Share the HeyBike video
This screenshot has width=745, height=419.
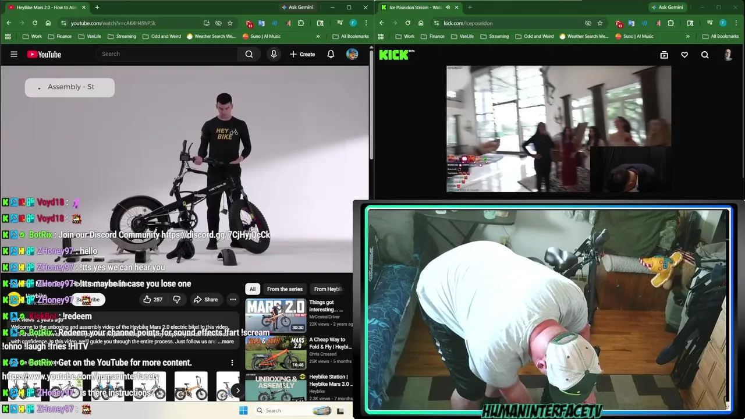point(205,300)
